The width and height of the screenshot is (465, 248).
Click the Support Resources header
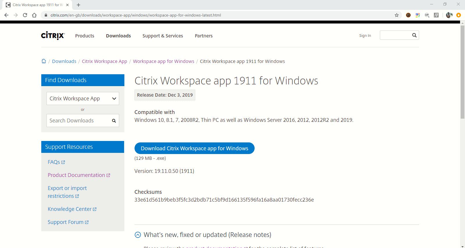[83, 147]
